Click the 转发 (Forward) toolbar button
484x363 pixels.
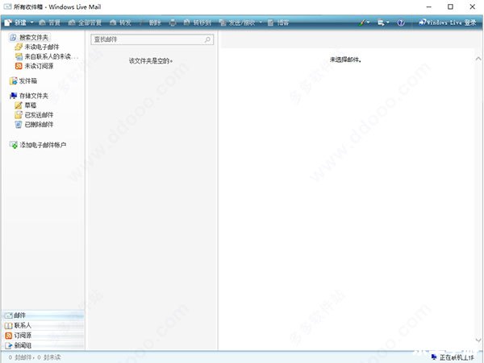click(121, 23)
